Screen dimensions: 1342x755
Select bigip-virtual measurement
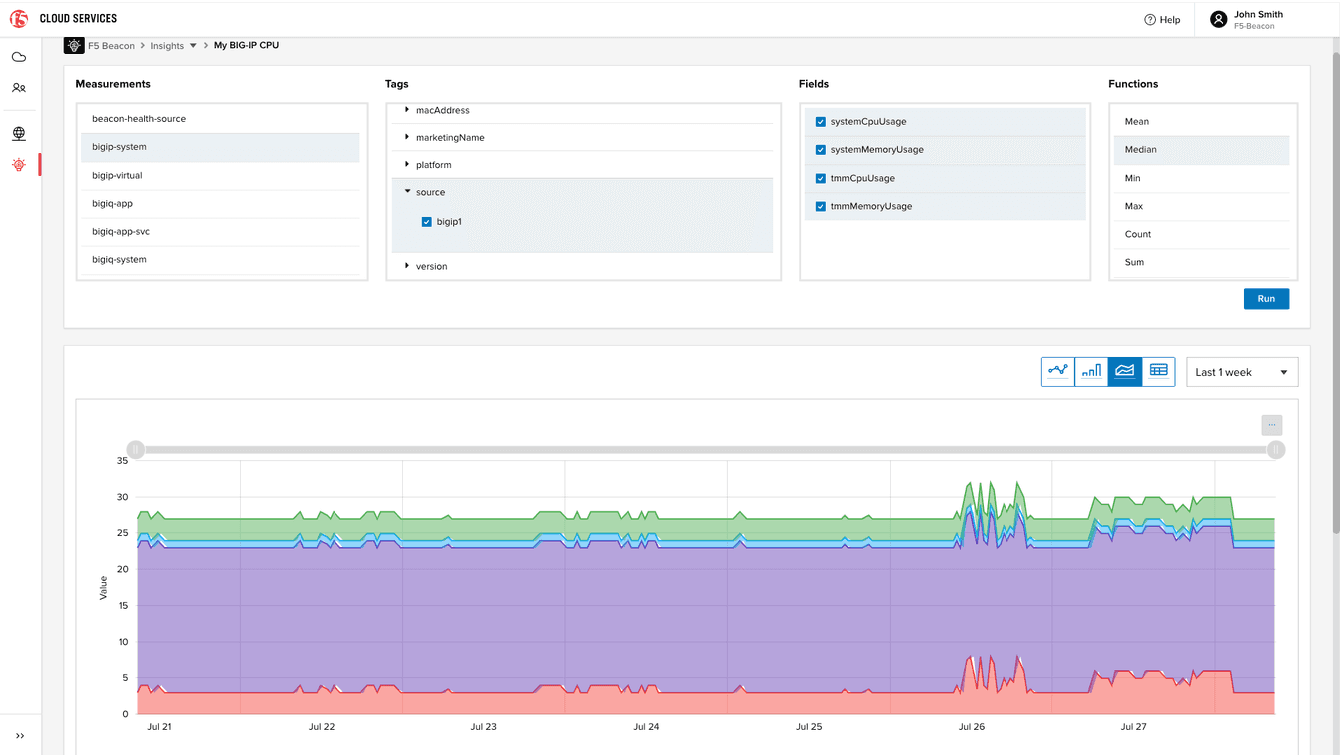117,176
